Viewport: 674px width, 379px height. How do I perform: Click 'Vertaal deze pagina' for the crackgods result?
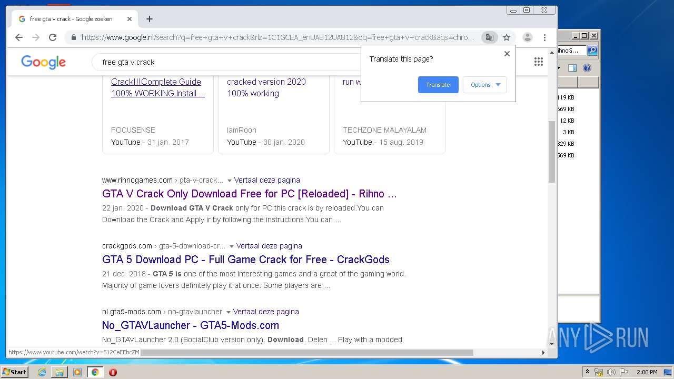(269, 246)
